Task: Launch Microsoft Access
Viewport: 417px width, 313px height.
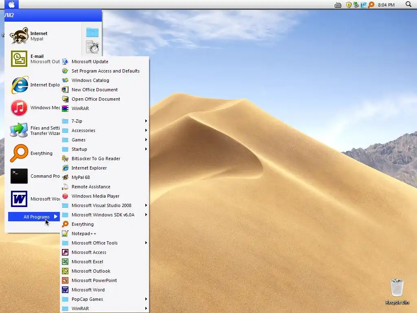Action: click(105, 252)
